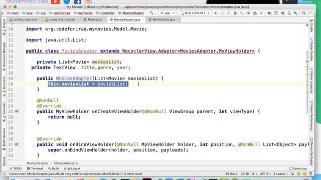The image size is (321, 180).
Task: Open the app run configuration dropdown
Action: [x=168, y=13]
